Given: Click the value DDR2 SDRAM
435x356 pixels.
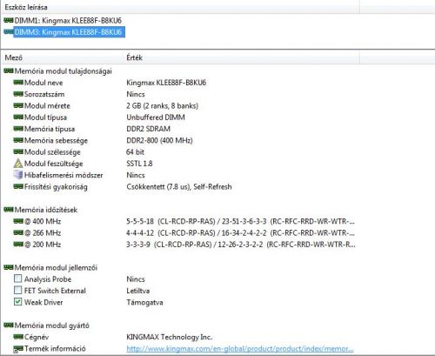Looking at the screenshot, I should tap(149, 129).
